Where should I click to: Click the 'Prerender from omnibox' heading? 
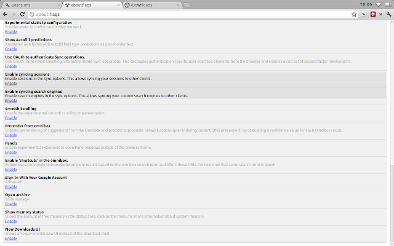coord(28,126)
